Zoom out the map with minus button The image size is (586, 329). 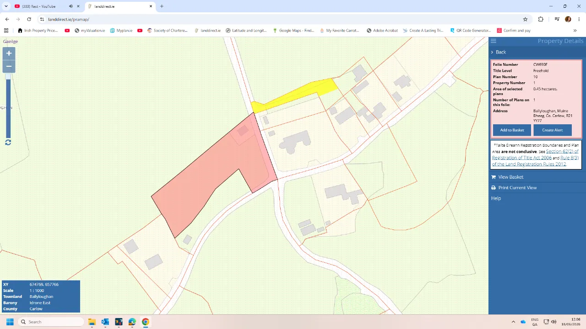pyautogui.click(x=9, y=66)
